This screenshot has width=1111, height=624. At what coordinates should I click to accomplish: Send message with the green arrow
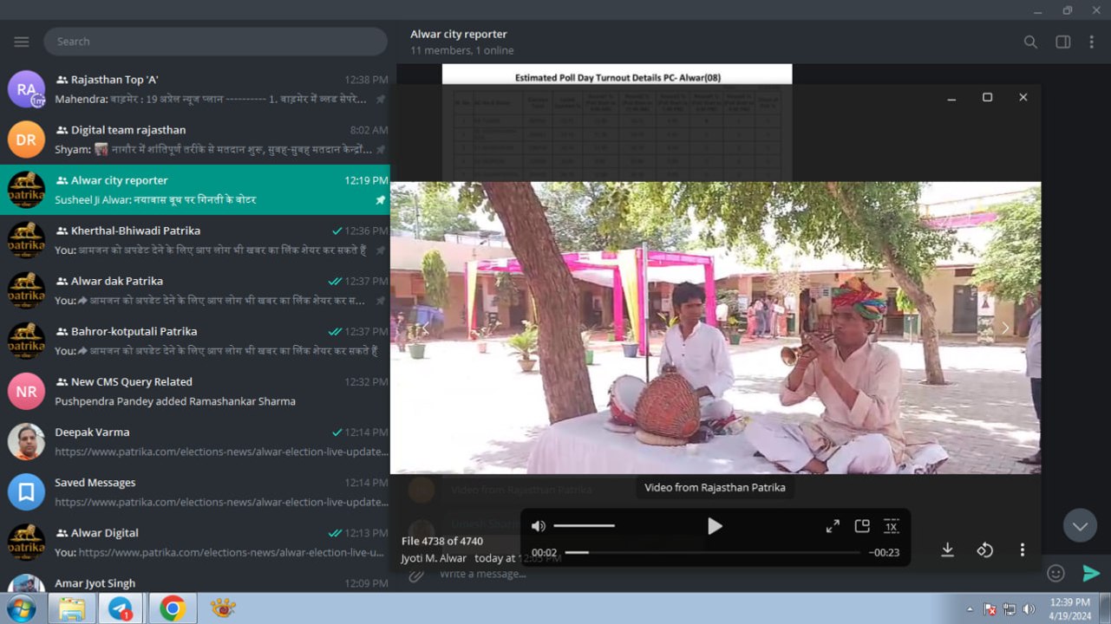pos(1091,573)
